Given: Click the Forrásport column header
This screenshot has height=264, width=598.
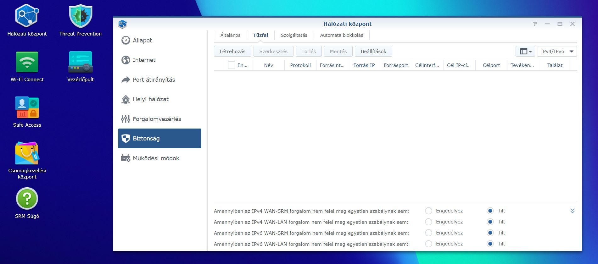Looking at the screenshot, I should coord(396,65).
